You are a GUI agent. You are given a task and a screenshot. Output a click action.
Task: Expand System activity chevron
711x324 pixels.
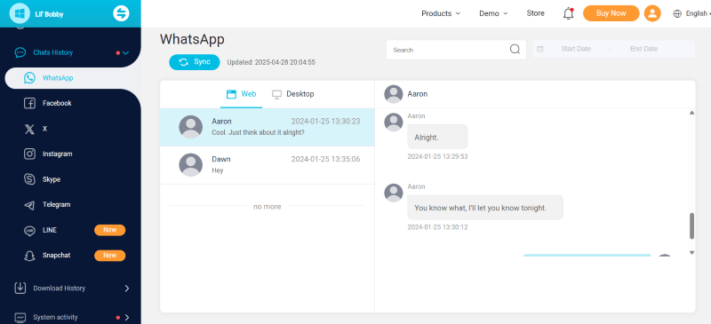click(x=127, y=317)
